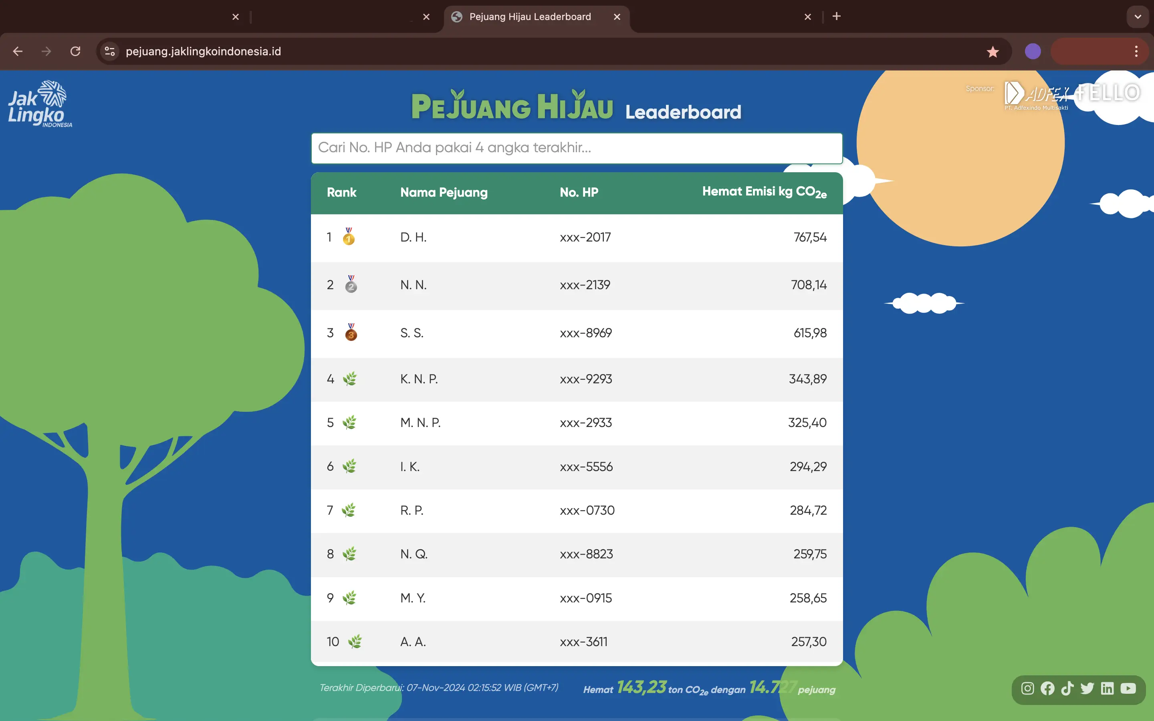Image resolution: width=1154 pixels, height=721 pixels.
Task: Click the Nama Pejuang column header
Action: click(x=444, y=192)
